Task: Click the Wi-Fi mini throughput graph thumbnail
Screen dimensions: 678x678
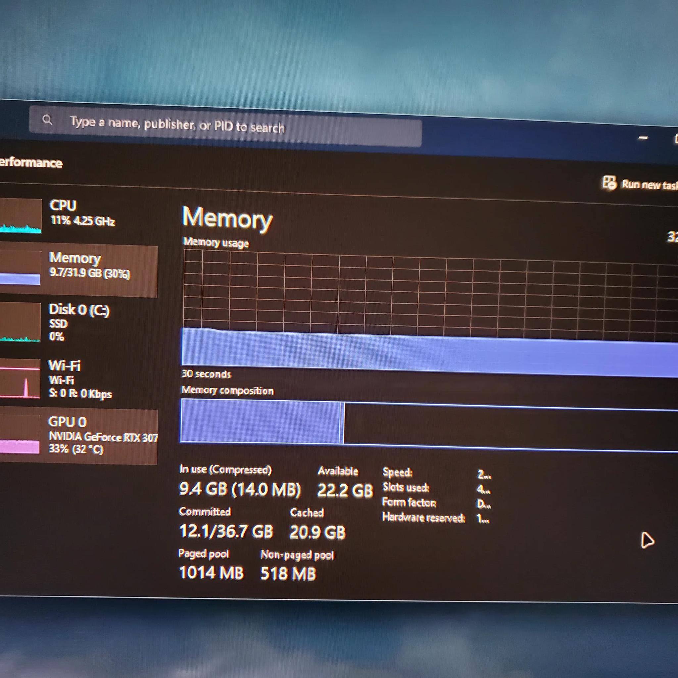Action: 20,379
